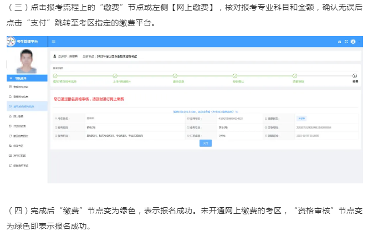Click the 提交信息 green check node
This screenshot has height=236, width=368.
[175, 76]
